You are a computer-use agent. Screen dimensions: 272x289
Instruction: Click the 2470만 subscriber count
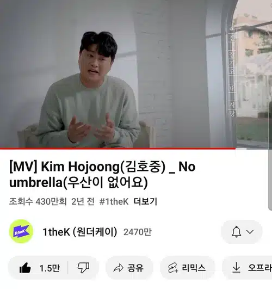click(x=138, y=232)
